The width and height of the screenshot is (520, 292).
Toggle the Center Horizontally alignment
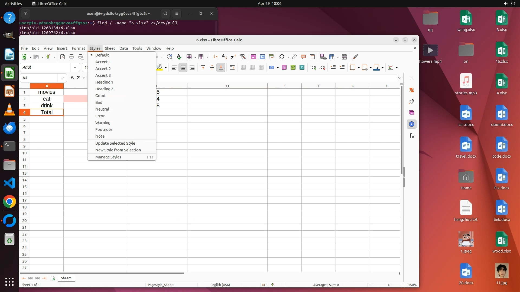point(183,68)
